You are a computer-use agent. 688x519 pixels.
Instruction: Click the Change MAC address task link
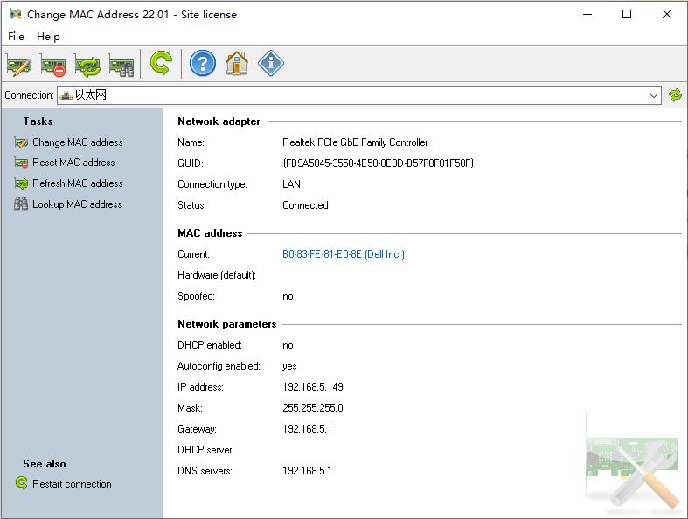pyautogui.click(x=78, y=142)
